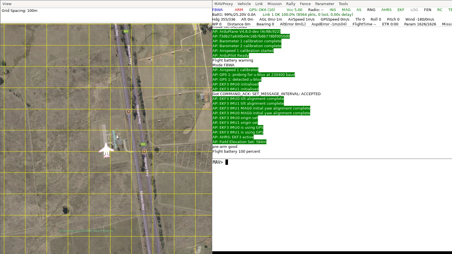Click the AHRS status indicator
Viewport: 452px width, 254px height.
point(386,10)
